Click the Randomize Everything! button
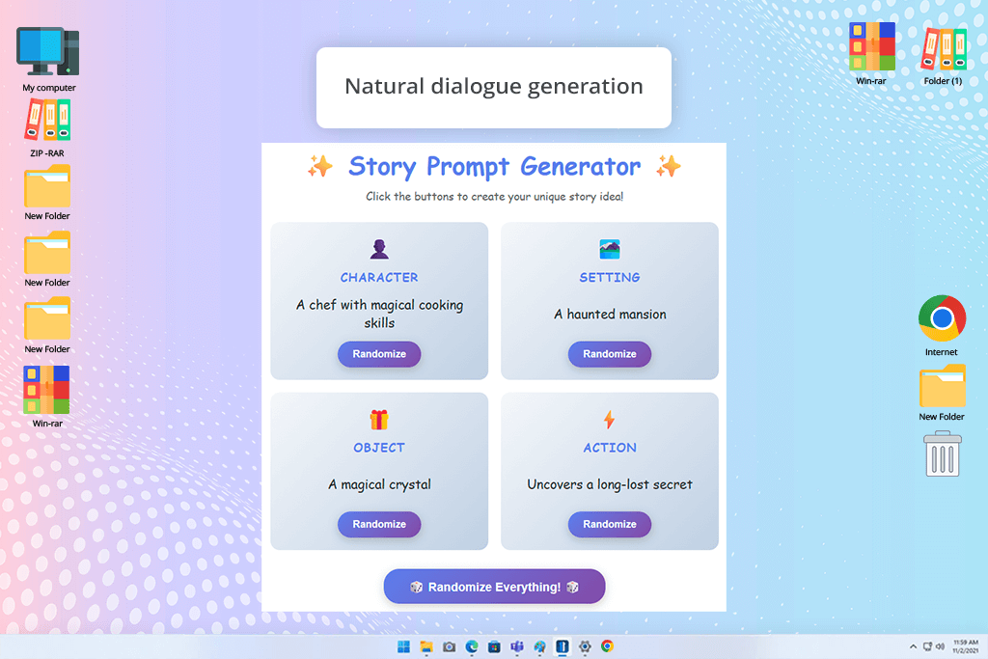 tap(494, 587)
